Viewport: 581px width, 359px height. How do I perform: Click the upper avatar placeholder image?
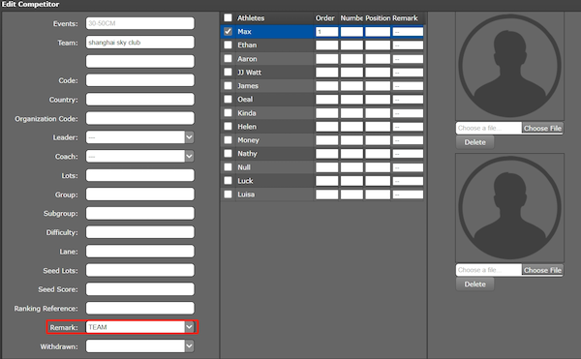tap(509, 66)
